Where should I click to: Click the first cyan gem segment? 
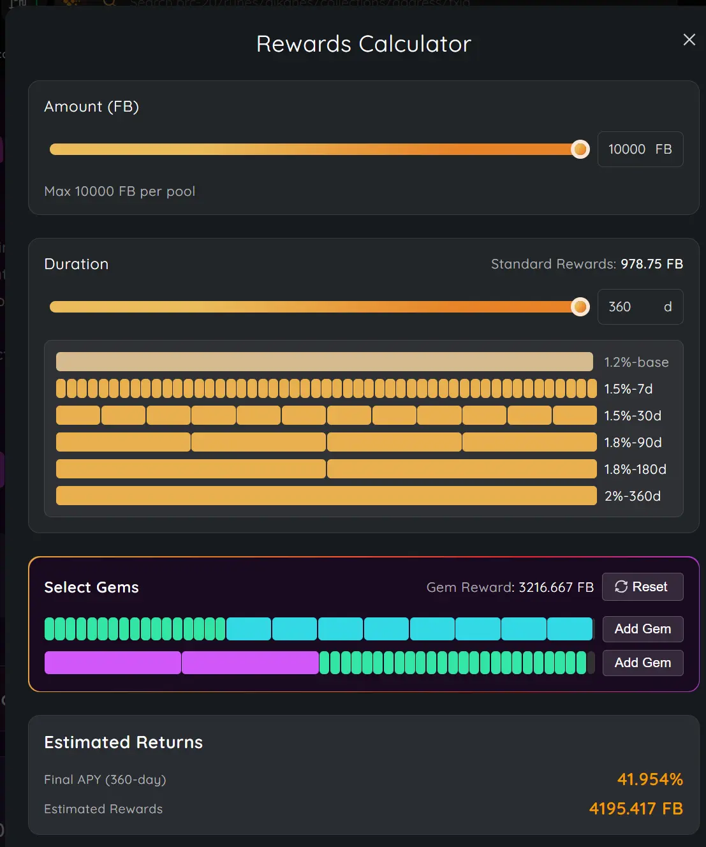click(249, 629)
